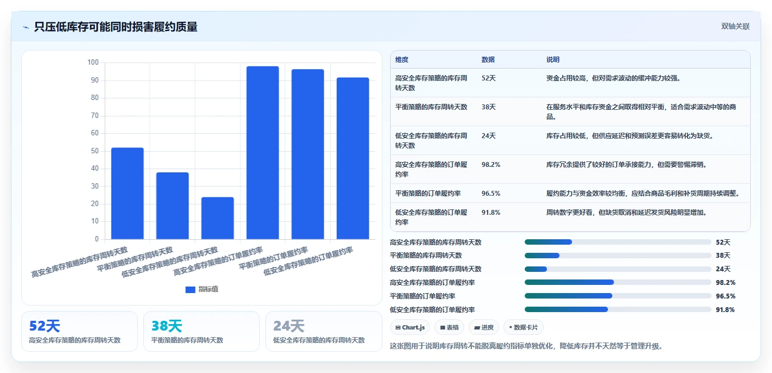Screen dimensions: 772x373
Task: Select the 进度 chip
Action: coord(484,327)
